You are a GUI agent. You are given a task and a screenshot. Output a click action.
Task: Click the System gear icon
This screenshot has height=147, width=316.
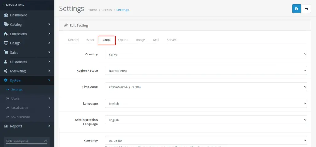click(x=6, y=80)
